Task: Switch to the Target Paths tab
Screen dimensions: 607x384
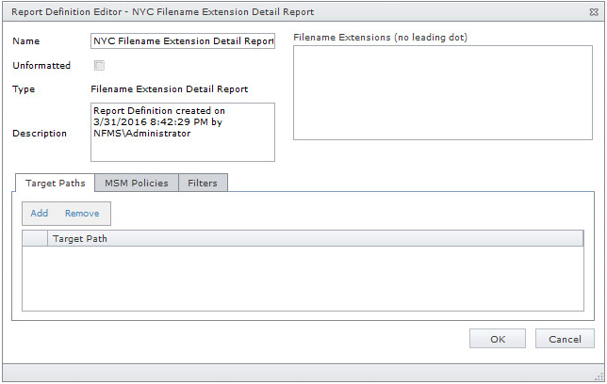Action: [x=56, y=183]
